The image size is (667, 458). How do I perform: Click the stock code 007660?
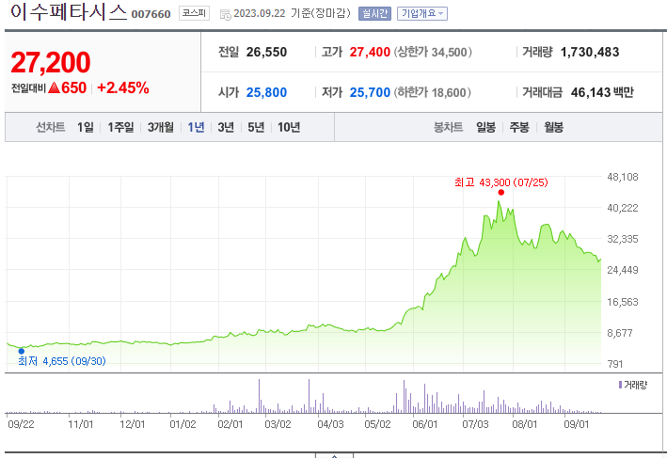151,14
